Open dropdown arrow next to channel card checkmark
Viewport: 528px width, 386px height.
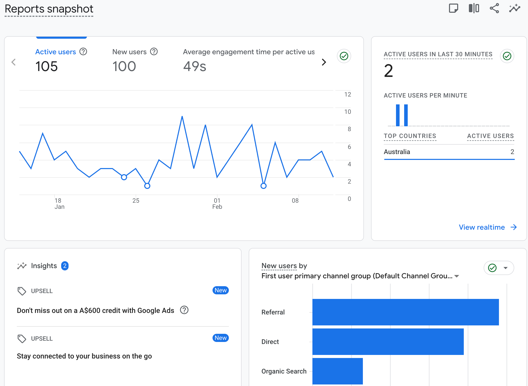click(x=506, y=268)
